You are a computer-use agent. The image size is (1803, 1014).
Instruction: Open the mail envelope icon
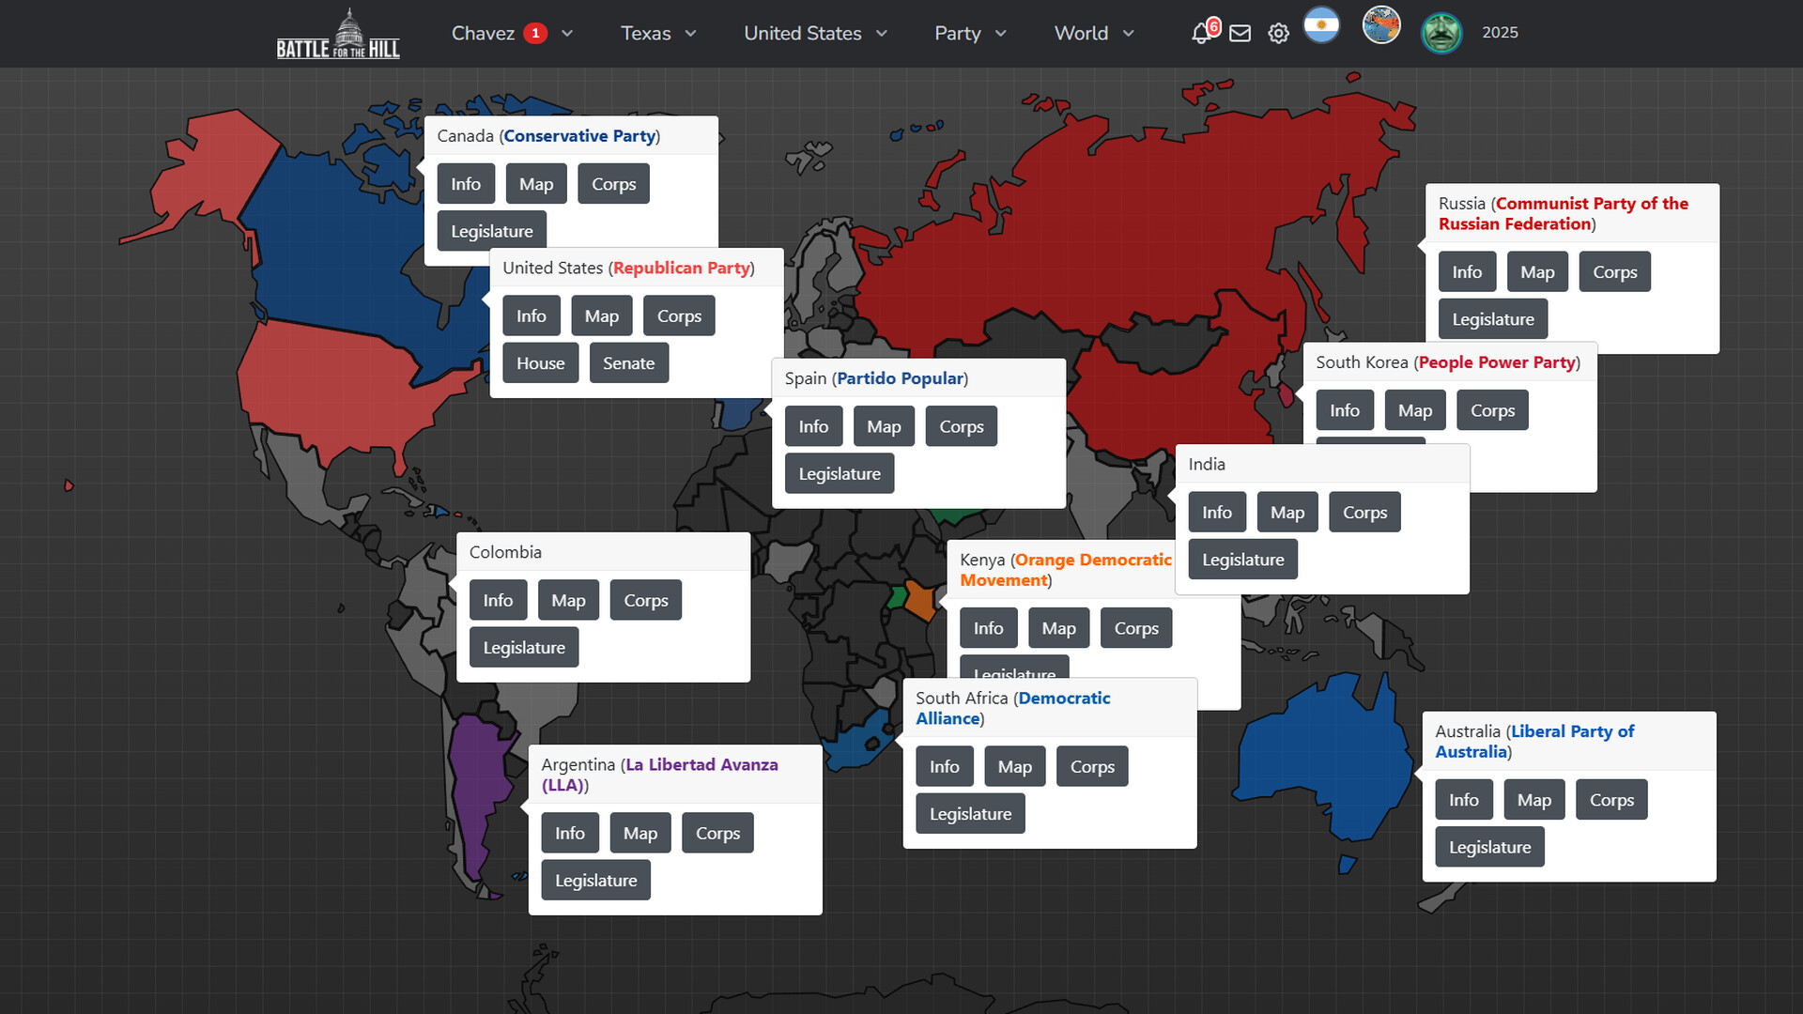pyautogui.click(x=1240, y=34)
